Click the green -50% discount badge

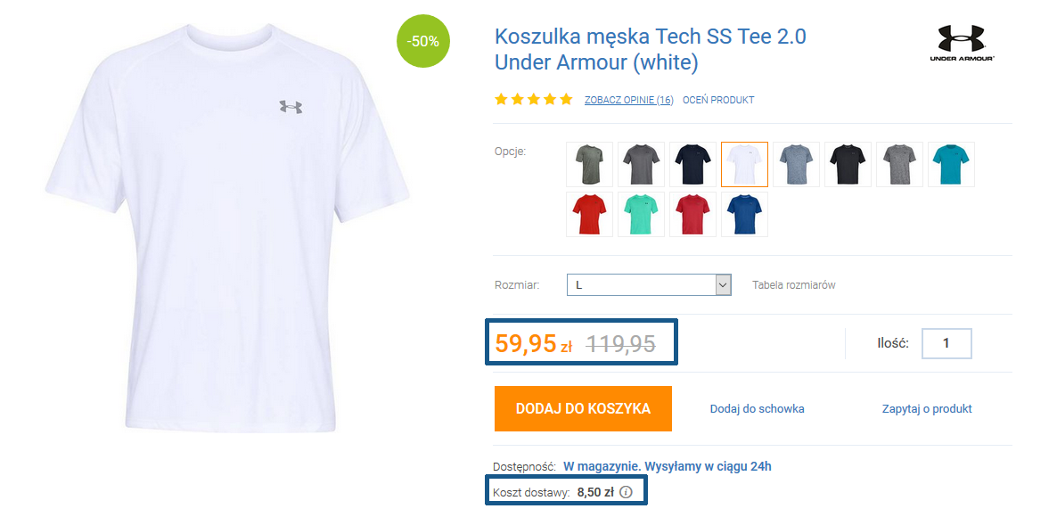pos(424,41)
